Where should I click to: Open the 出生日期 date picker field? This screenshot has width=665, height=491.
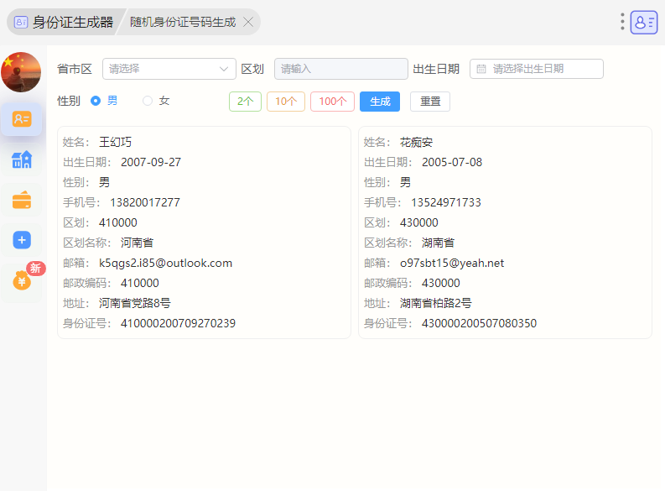pos(537,69)
